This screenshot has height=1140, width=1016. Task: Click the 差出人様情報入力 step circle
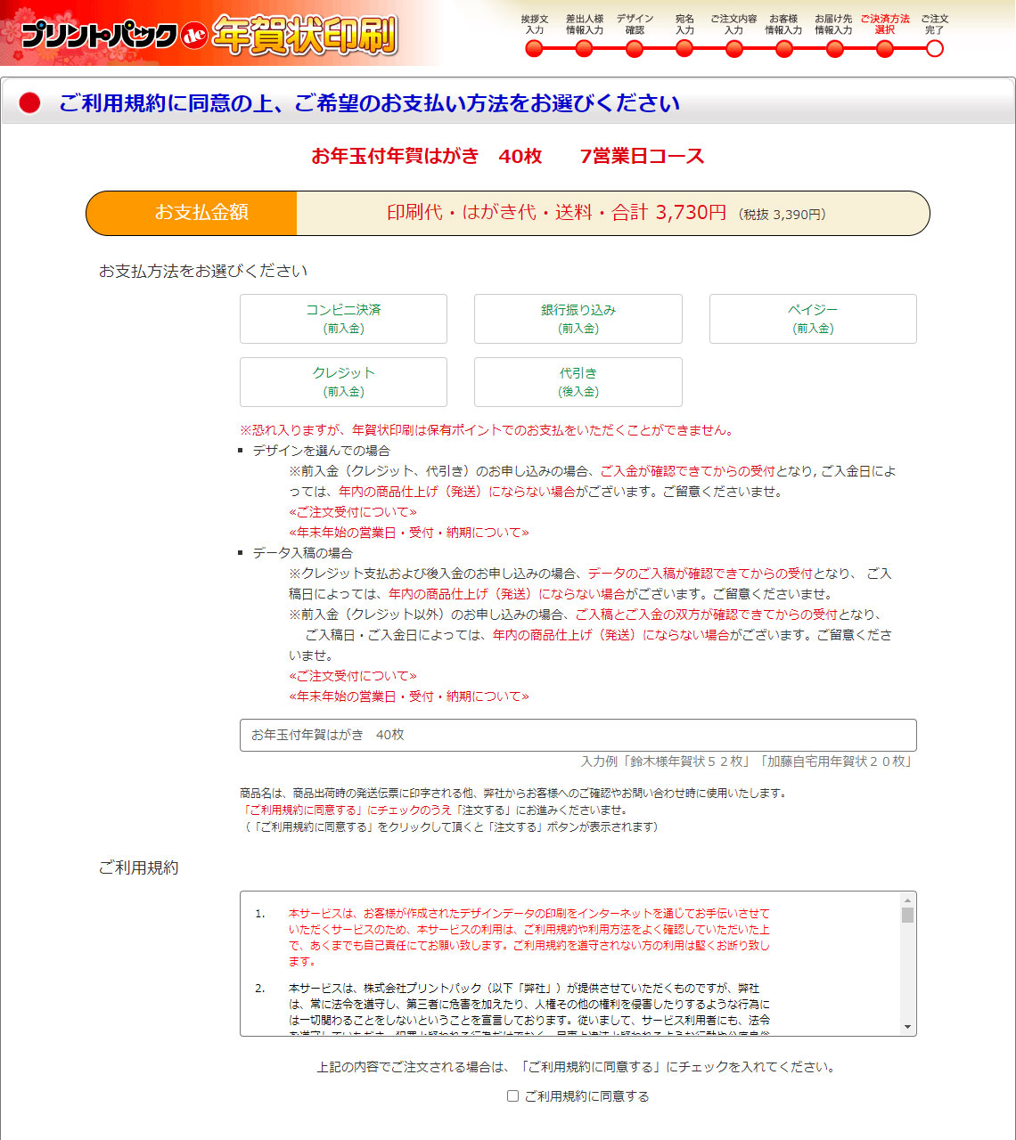(584, 49)
